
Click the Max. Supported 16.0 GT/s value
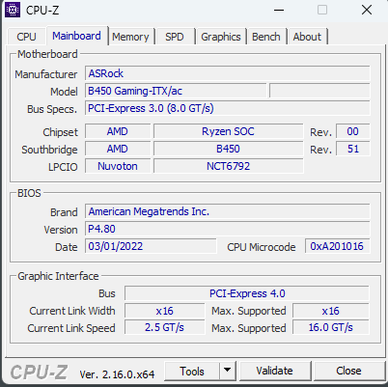331,328
